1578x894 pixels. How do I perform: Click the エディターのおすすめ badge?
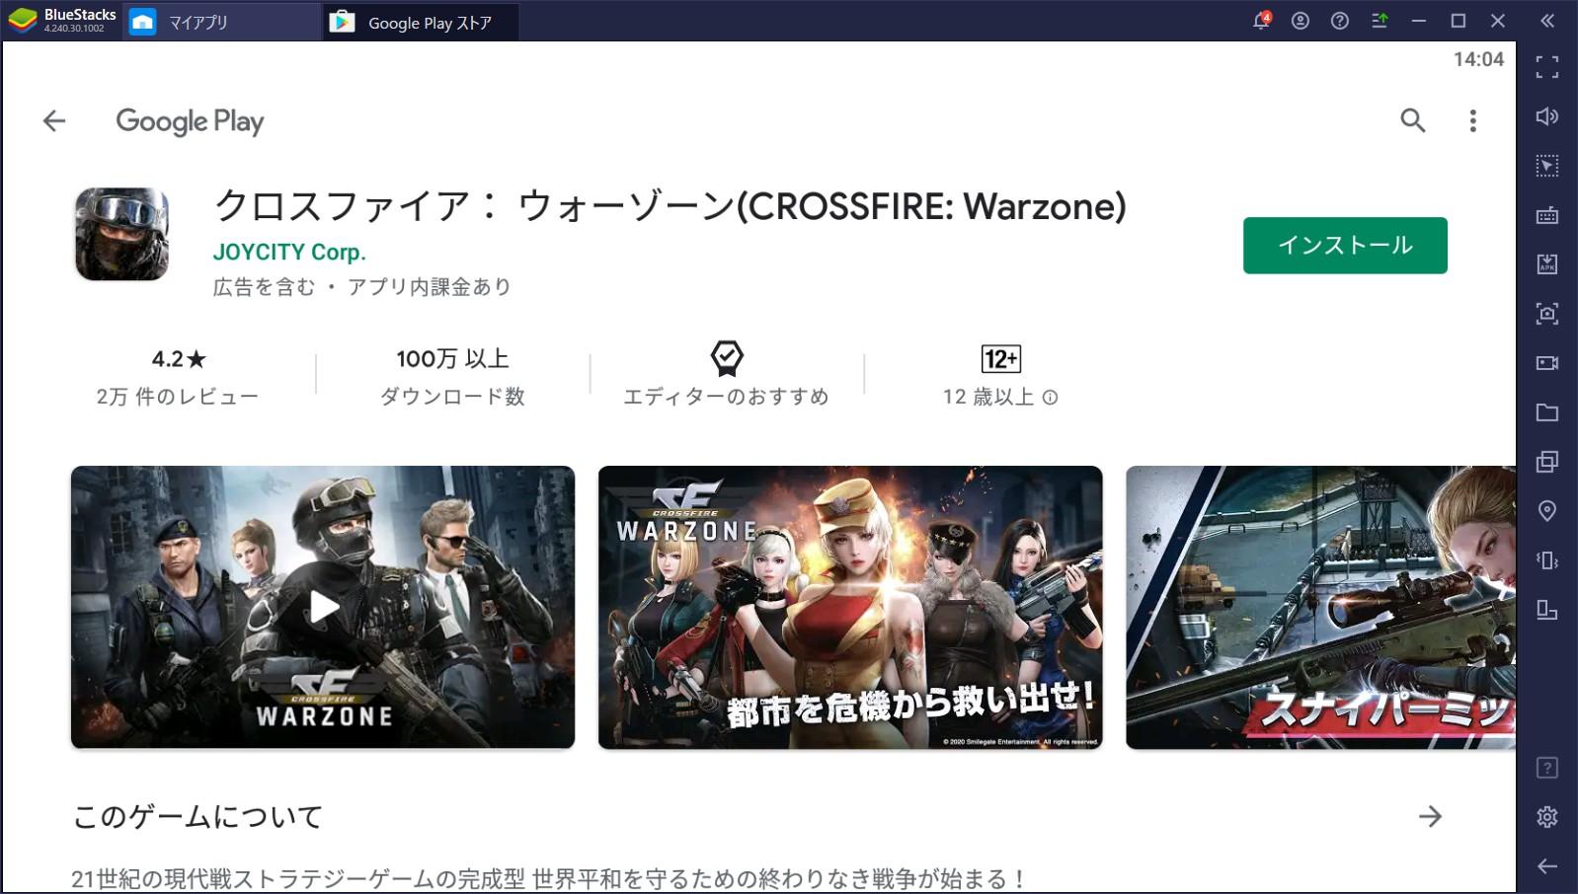coord(726,375)
